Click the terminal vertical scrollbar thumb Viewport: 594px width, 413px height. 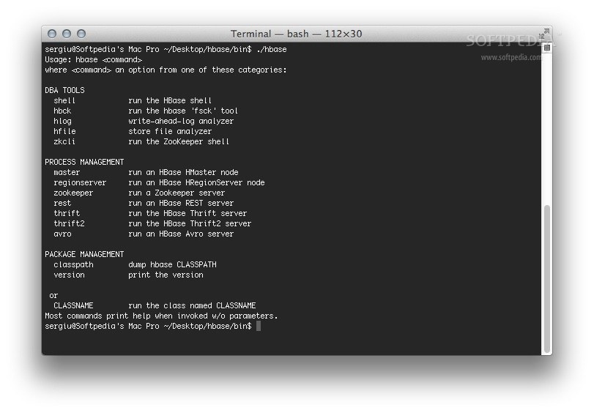546,278
